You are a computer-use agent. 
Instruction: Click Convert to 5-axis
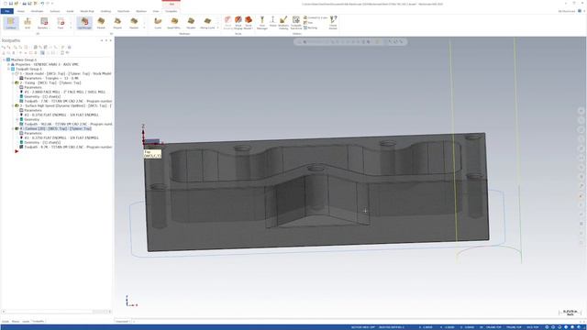(x=316, y=17)
